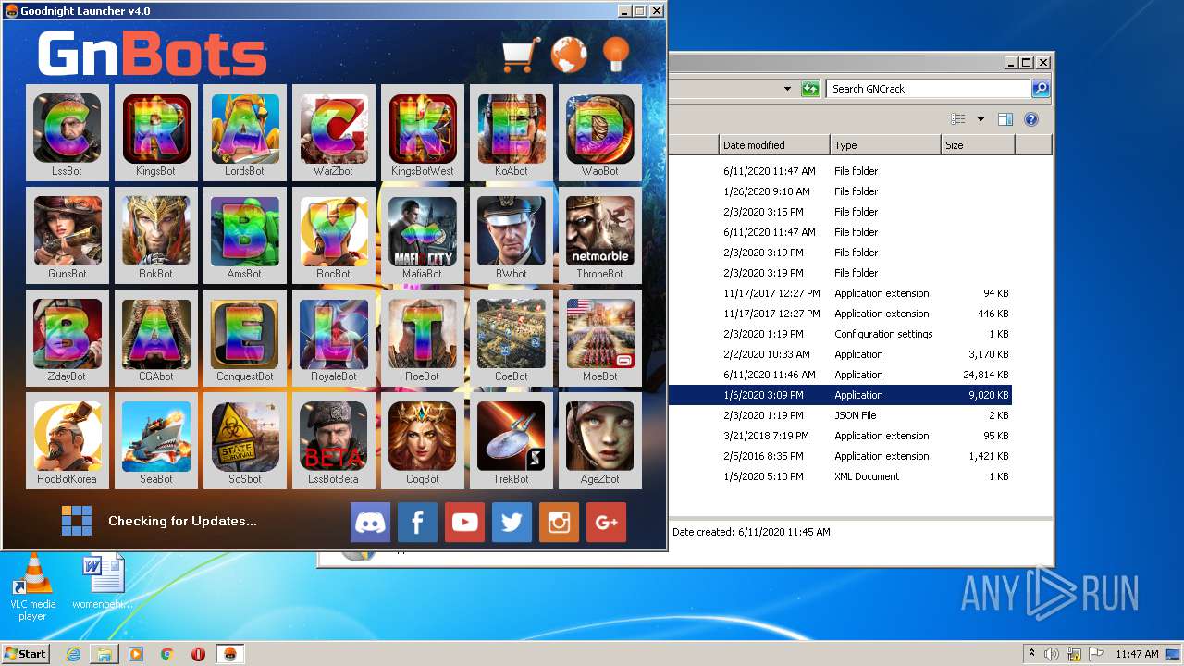Click the Explorer search magnifier button
The height and width of the screenshot is (666, 1184).
[1041, 89]
